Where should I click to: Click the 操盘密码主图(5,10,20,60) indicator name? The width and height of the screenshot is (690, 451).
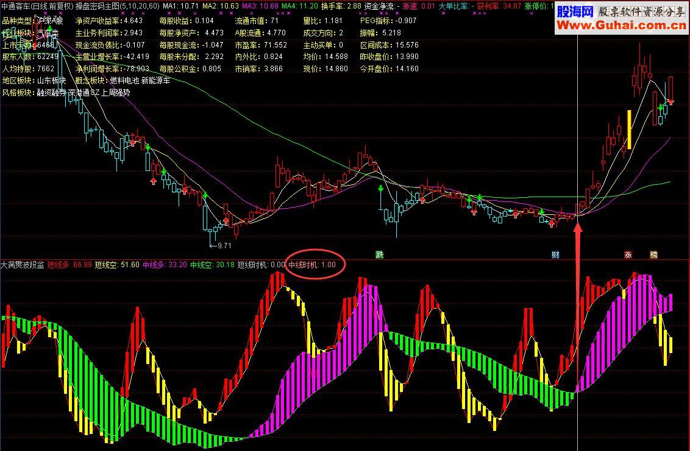[118, 6]
